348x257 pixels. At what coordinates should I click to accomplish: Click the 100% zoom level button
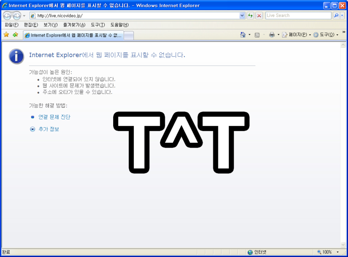325,252
